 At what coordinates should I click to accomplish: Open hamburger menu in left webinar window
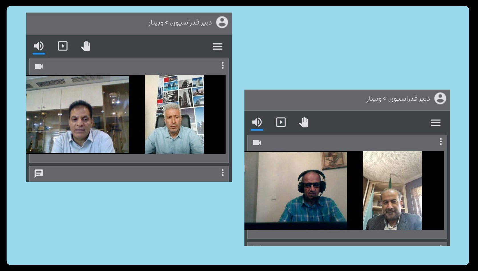(x=218, y=46)
